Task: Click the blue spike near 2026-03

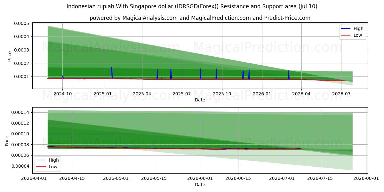Action: tap(289, 75)
